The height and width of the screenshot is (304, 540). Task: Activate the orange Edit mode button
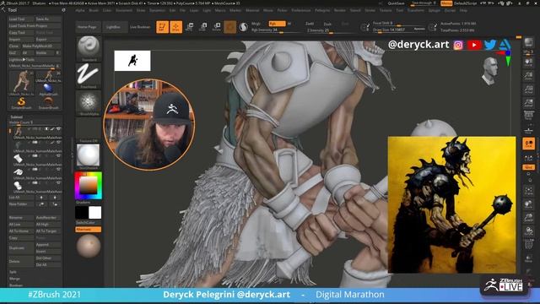pos(162,27)
